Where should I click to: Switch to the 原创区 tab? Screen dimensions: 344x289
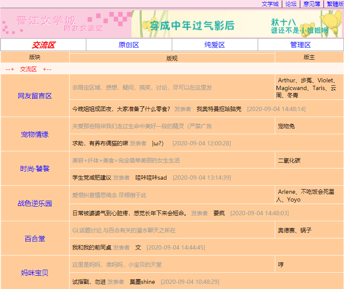coord(129,45)
